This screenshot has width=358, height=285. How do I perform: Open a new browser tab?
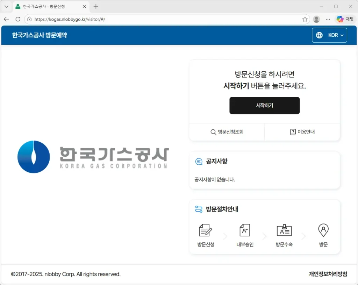click(96, 7)
